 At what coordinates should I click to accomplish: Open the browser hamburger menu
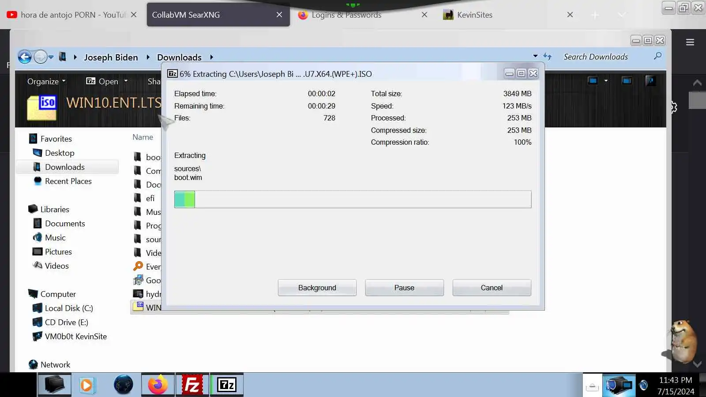coord(690,42)
